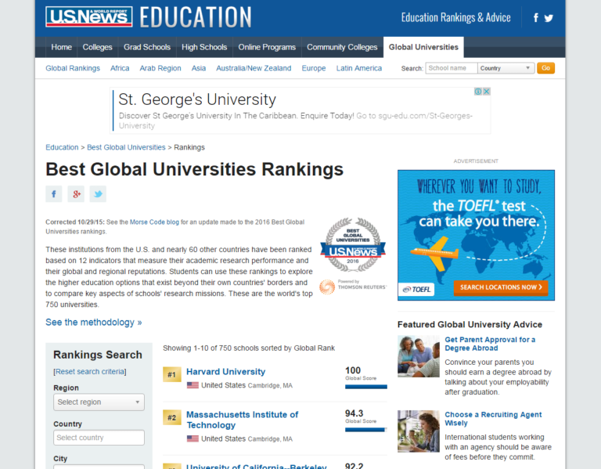Click the orange Go search button

545,68
